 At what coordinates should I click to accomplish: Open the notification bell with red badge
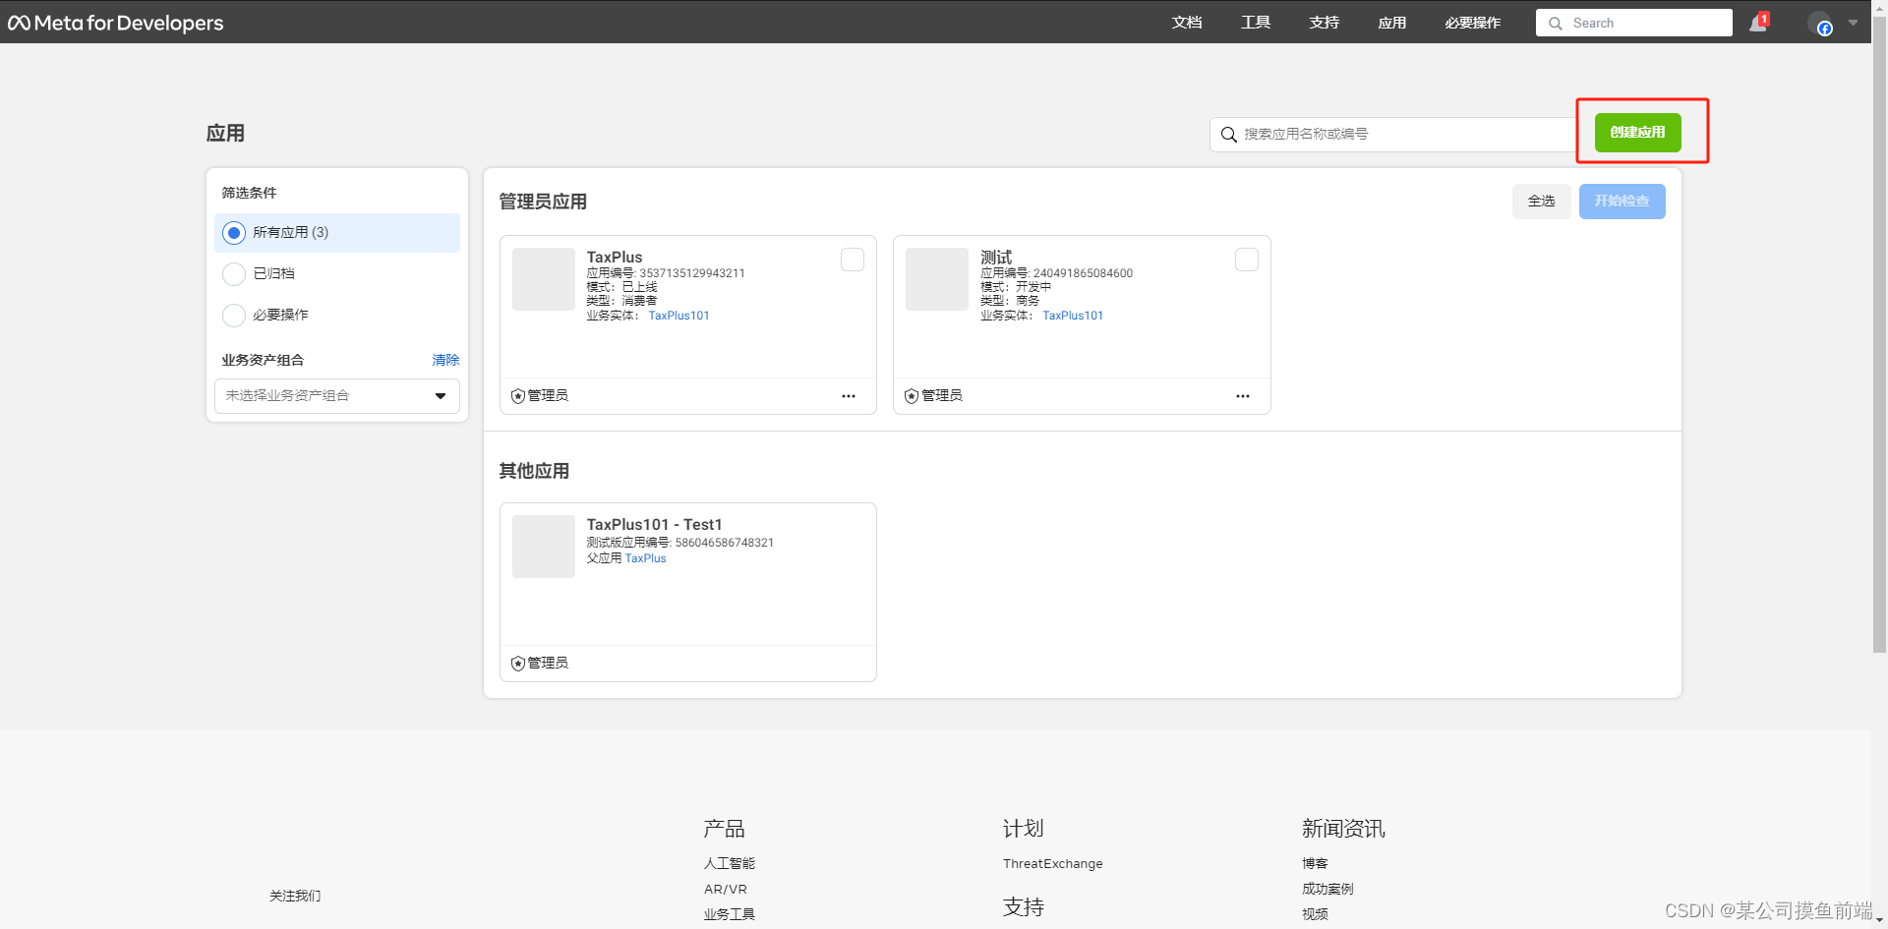coord(1758,22)
